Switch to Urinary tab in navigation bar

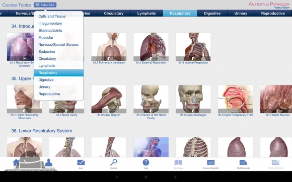(241, 14)
